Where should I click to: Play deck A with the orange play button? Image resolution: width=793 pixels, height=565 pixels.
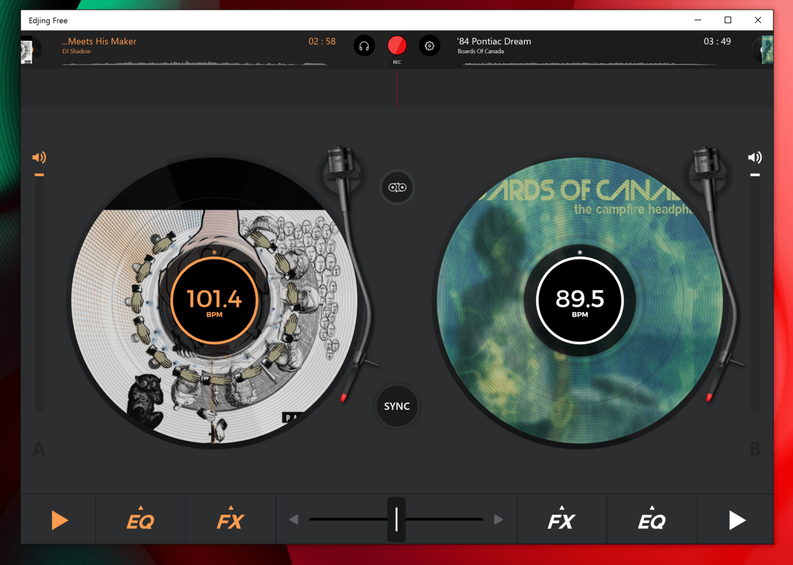click(x=59, y=520)
